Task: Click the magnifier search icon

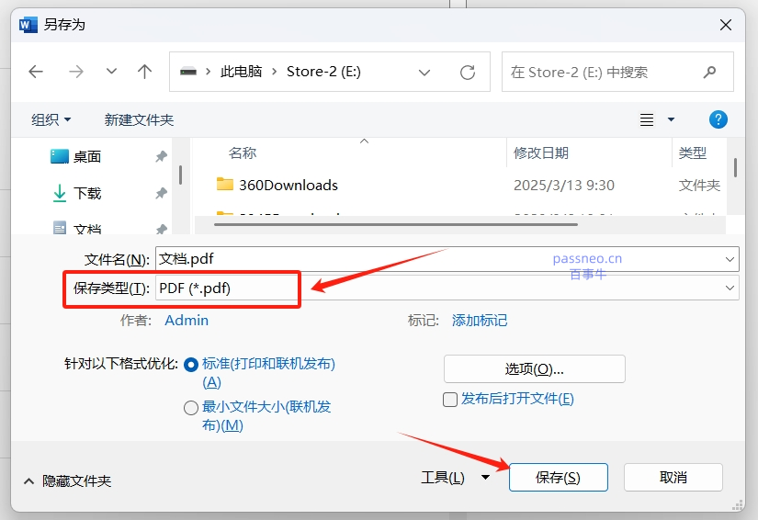Action: (709, 73)
